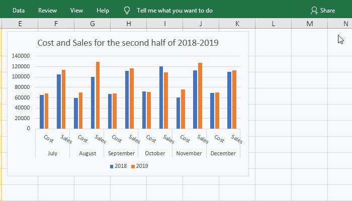The width and height of the screenshot is (352, 201).
Task: Click the 'Tell me what you want to do' box
Action: (174, 10)
